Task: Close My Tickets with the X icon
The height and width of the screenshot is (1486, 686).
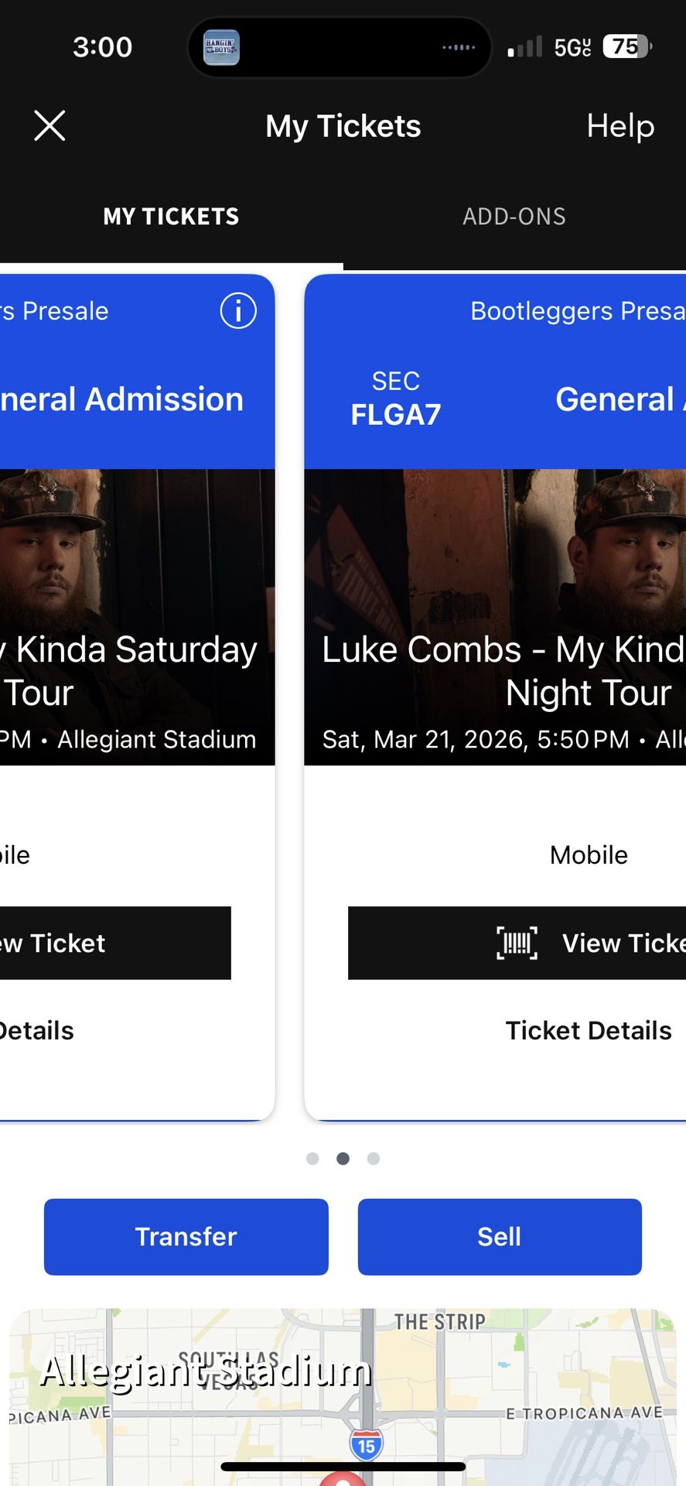Action: tap(49, 125)
